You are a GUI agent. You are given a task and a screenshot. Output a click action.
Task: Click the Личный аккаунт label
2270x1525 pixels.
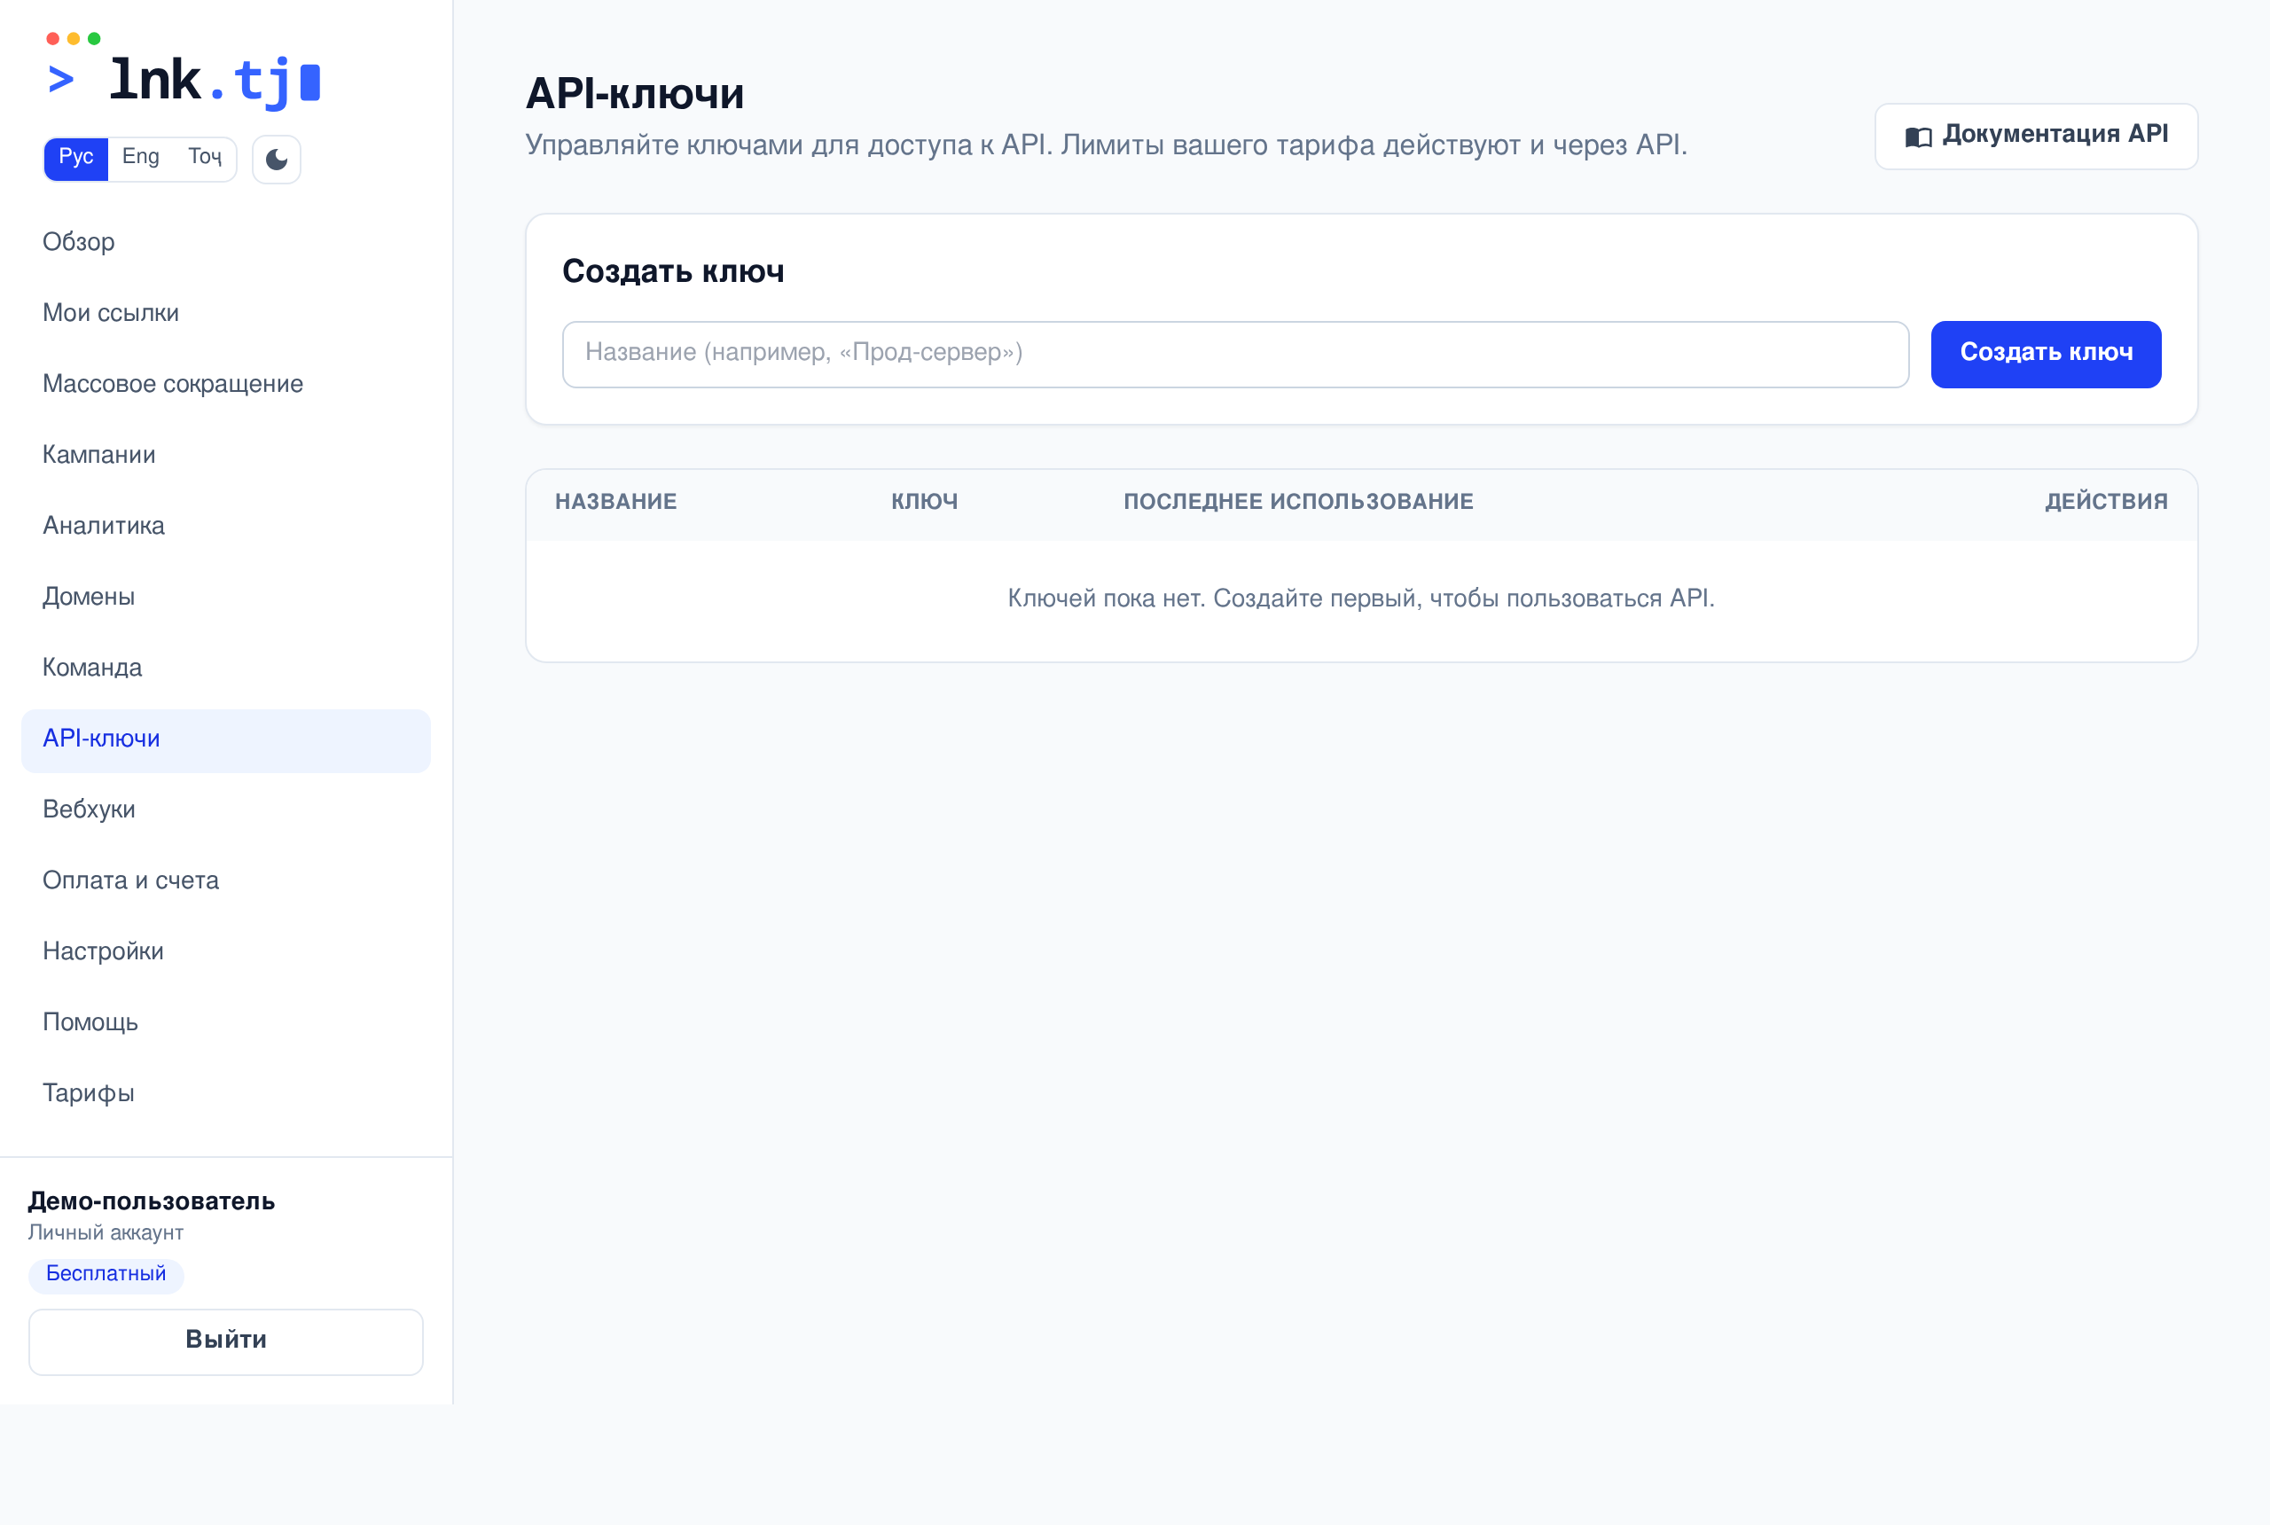point(106,1233)
